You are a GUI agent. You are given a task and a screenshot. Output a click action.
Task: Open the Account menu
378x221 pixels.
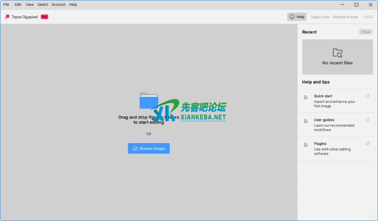coord(59,5)
